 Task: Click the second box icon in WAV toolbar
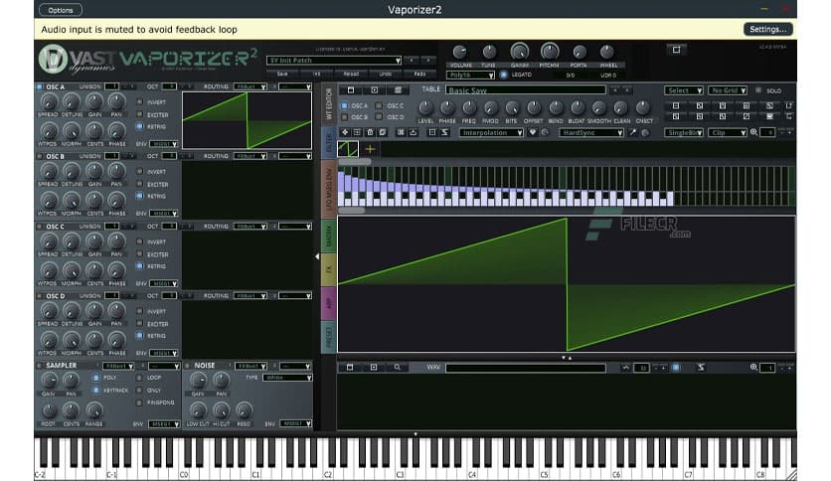click(374, 367)
